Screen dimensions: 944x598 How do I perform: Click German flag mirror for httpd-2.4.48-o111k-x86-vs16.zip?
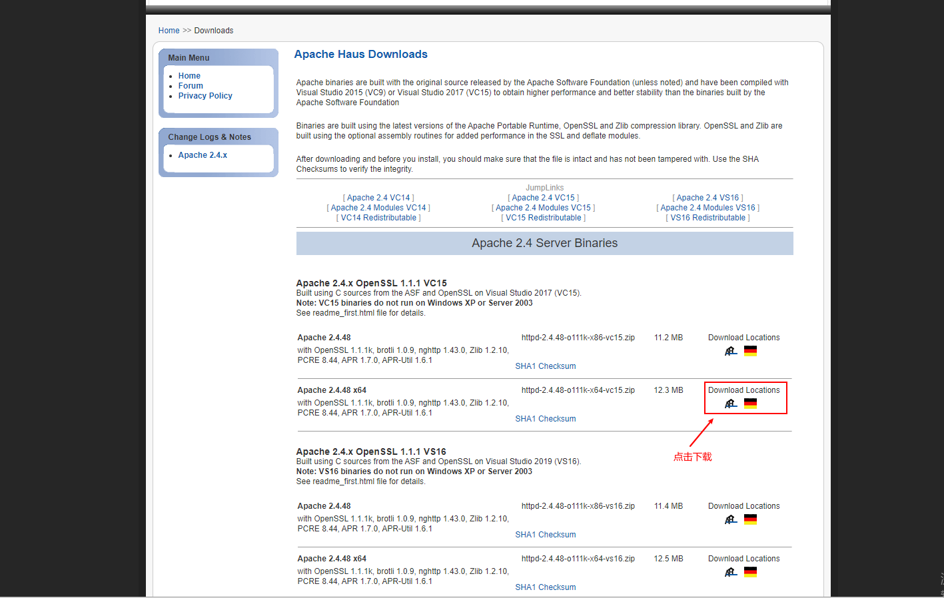750,519
